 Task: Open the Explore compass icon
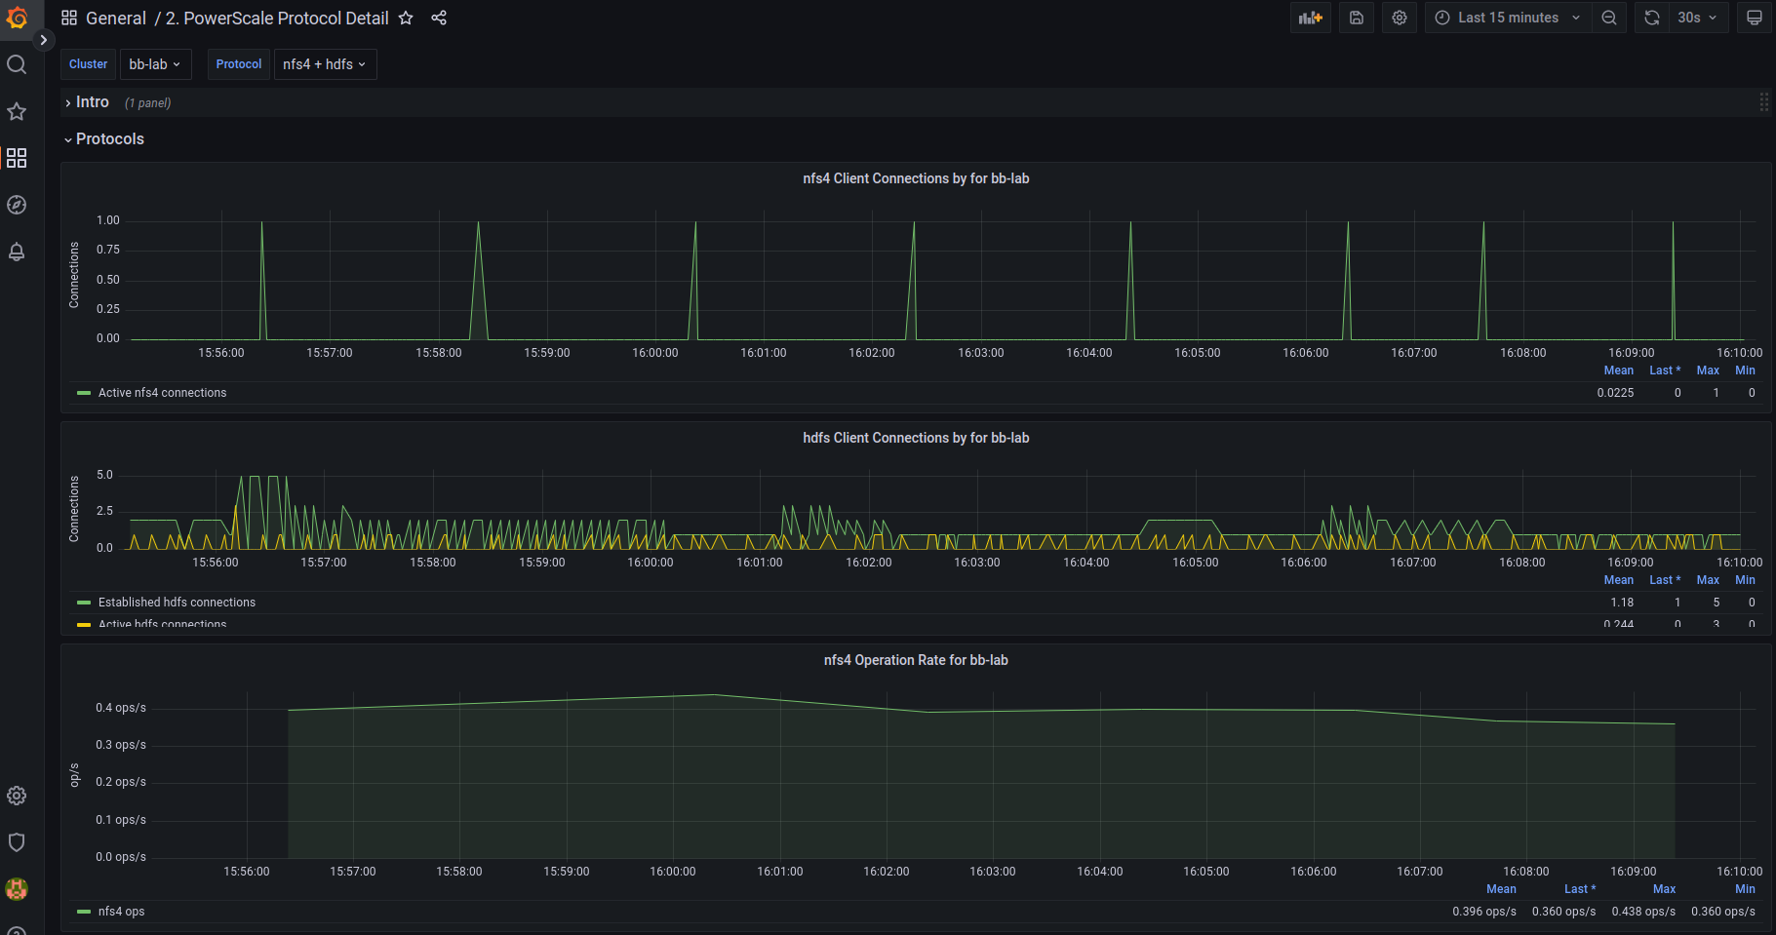(17, 205)
